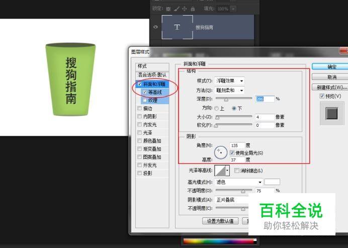The width and height of the screenshot is (348, 248).
Task: Click the 光泽等高线 contour thumbnail
Action: click(220, 171)
